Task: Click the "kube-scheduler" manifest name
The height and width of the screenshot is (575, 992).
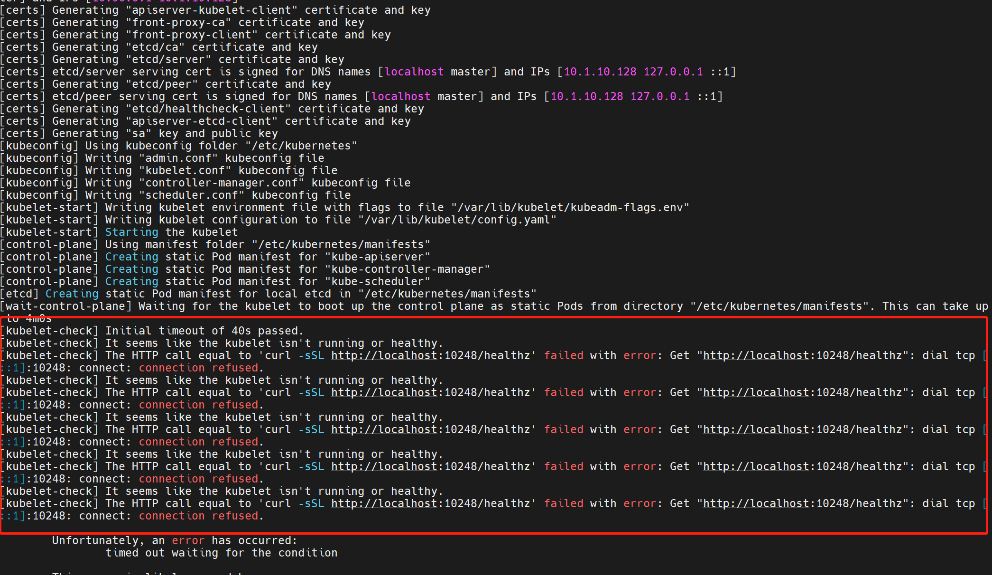Action: (x=378, y=281)
